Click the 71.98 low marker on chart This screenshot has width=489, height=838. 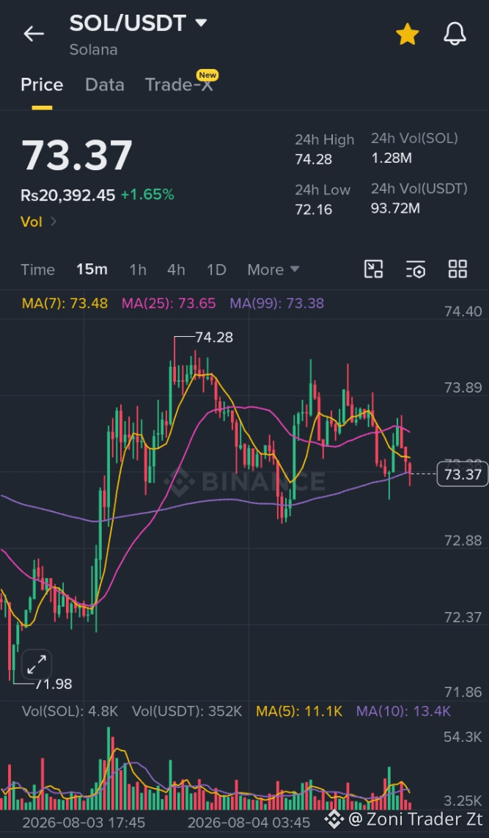click(53, 684)
